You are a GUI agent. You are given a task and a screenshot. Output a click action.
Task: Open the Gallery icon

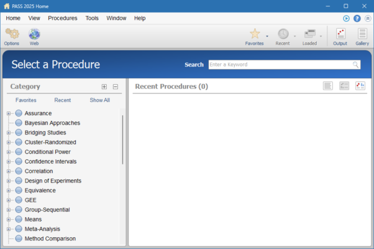tap(362, 34)
